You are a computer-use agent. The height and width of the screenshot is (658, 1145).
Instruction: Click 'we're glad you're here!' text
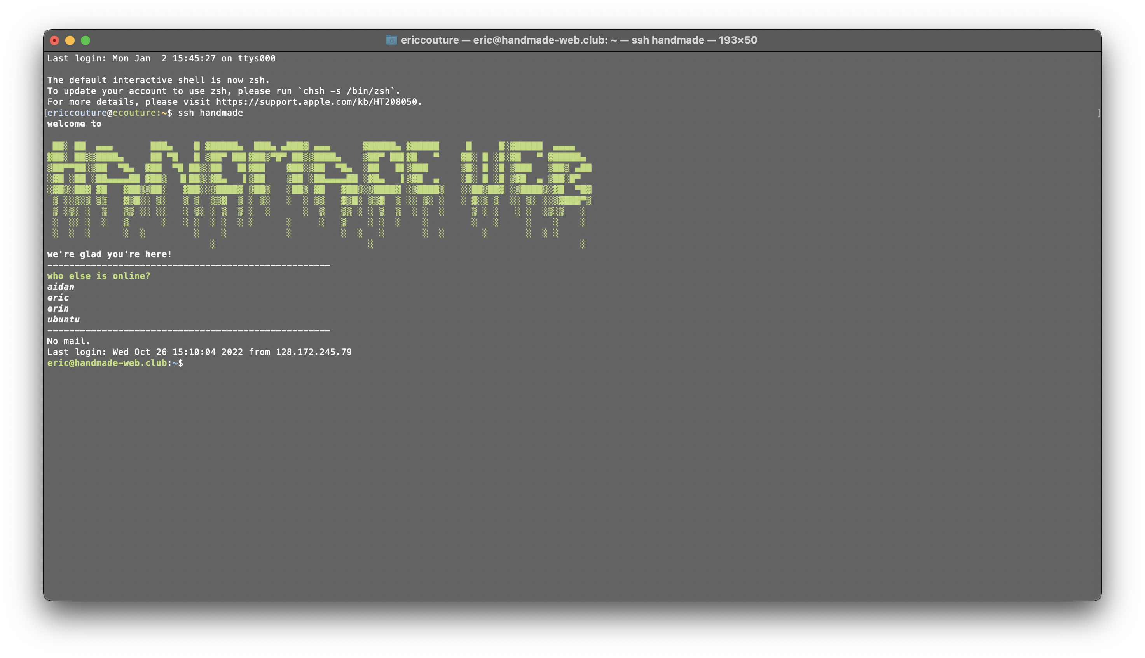[x=110, y=254]
